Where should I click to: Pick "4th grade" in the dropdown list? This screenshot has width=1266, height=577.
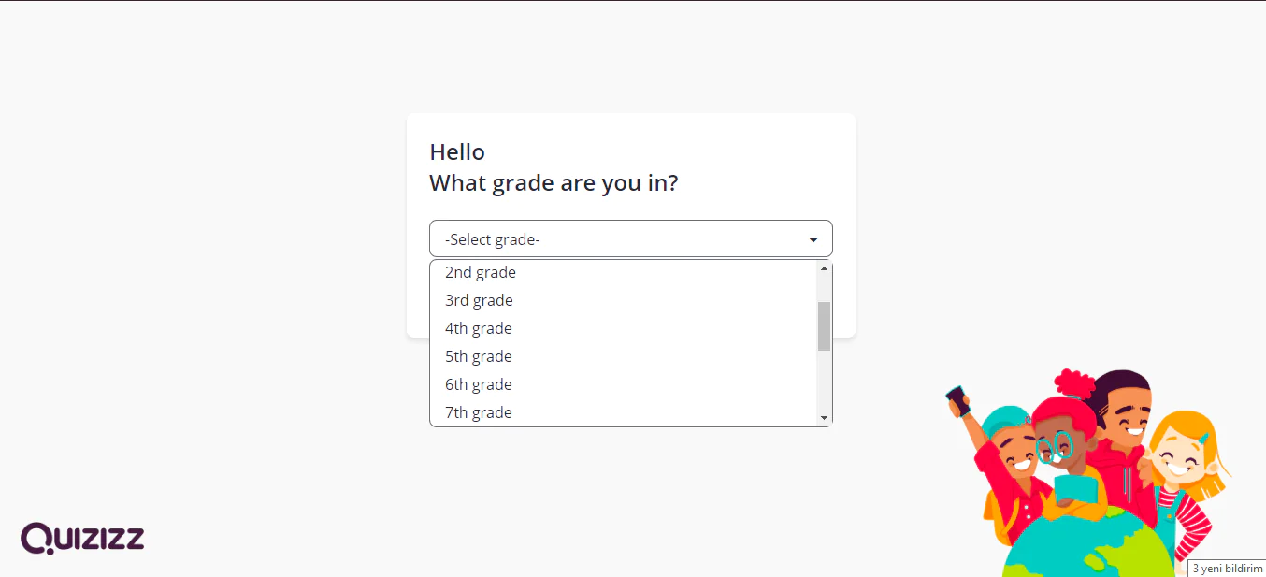(479, 328)
